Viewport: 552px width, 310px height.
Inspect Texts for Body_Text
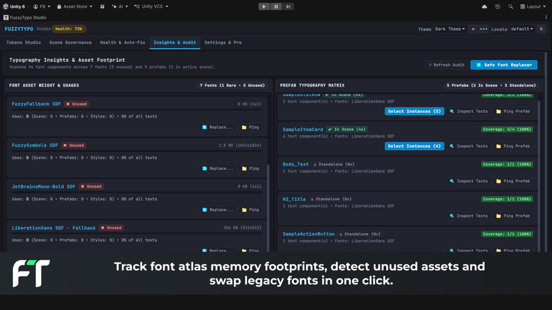468,181
